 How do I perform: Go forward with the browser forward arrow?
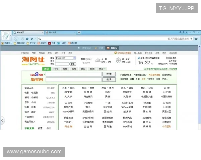[22, 39]
